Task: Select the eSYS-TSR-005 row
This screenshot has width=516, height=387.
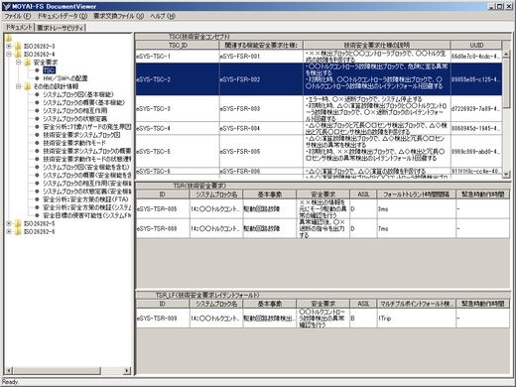Action: 322,208
